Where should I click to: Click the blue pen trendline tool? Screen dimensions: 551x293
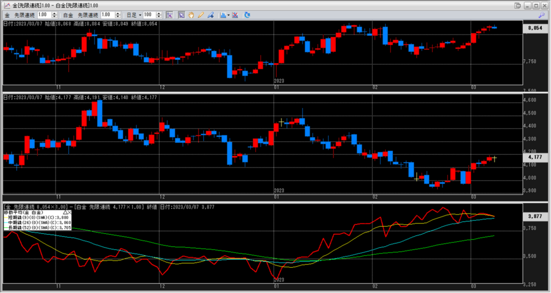click(x=210, y=15)
